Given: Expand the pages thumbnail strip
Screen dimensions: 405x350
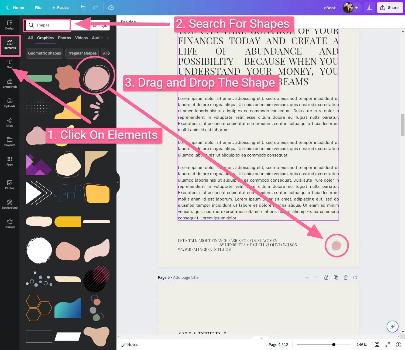Looking at the screenshot, I should click(x=260, y=338).
